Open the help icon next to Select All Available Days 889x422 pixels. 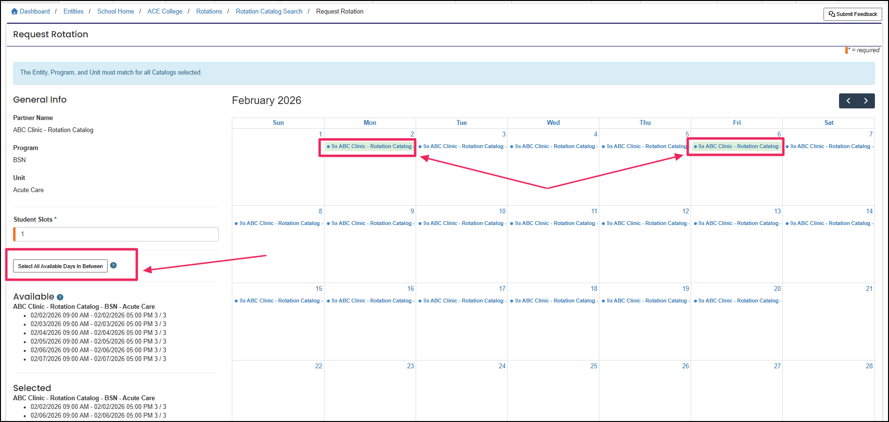click(x=113, y=265)
